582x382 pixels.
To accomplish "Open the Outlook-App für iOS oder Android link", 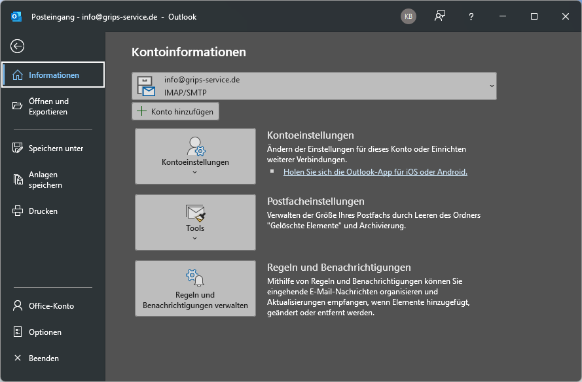I will tap(375, 172).
